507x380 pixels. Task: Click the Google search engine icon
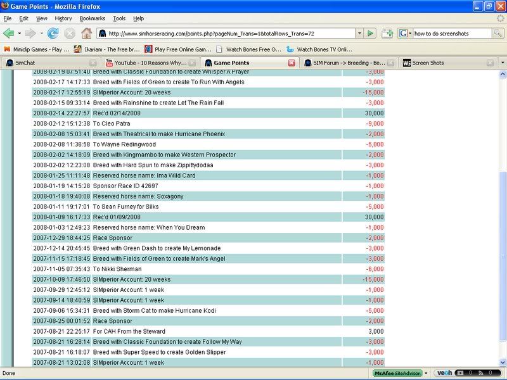click(x=402, y=33)
